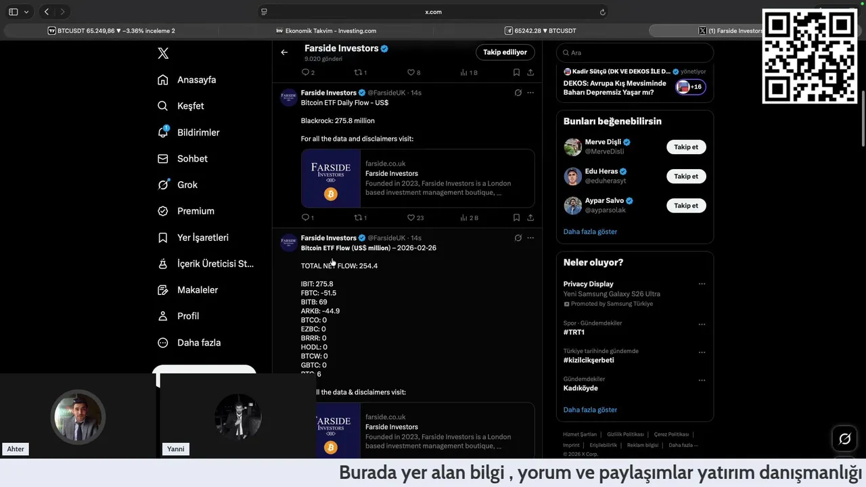Image resolution: width=866 pixels, height=487 pixels.
Task: Click the Yer İşaretleri bookmark icon
Action: coord(162,237)
